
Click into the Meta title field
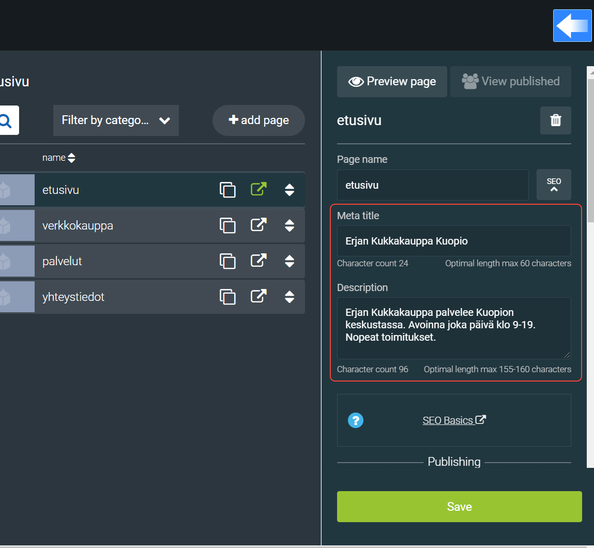pyautogui.click(x=453, y=241)
